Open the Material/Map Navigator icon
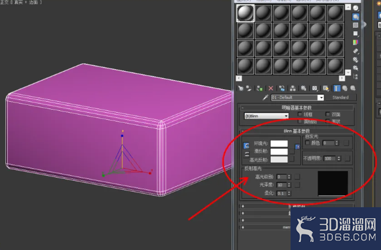 tap(356, 77)
